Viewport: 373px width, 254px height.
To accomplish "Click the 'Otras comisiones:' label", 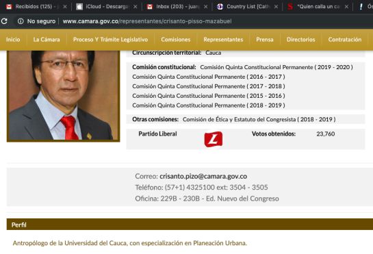I will pyautogui.click(x=155, y=119).
